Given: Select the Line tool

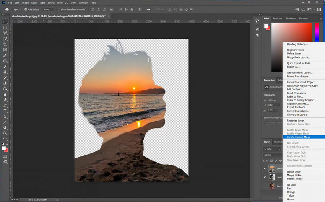Looking at the screenshot, I should (x=5, y=122).
